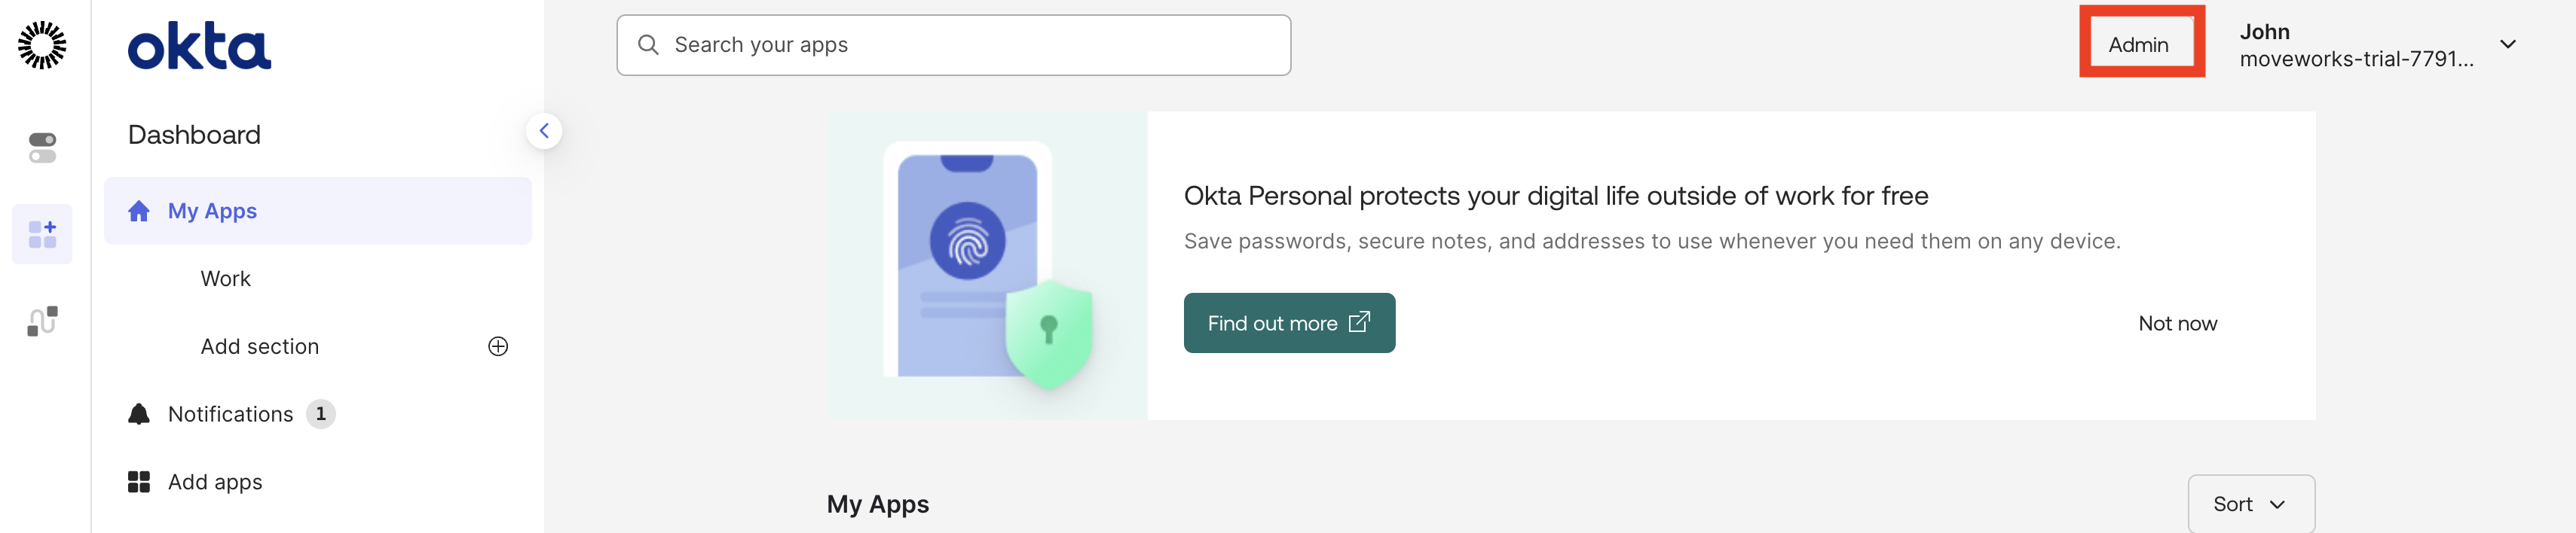Dismiss the banner with Not now
Viewport: 2576px width, 533px height.
(x=2177, y=324)
